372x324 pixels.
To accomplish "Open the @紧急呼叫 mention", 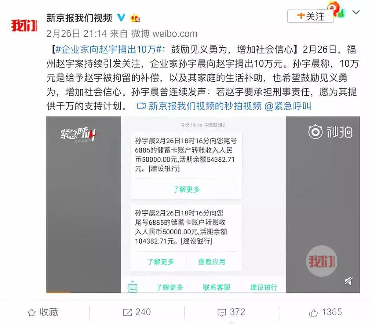I will [x=288, y=106].
